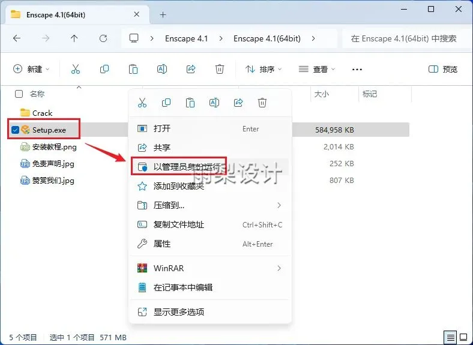Select the file 免责声明.jpg

pos(53,164)
